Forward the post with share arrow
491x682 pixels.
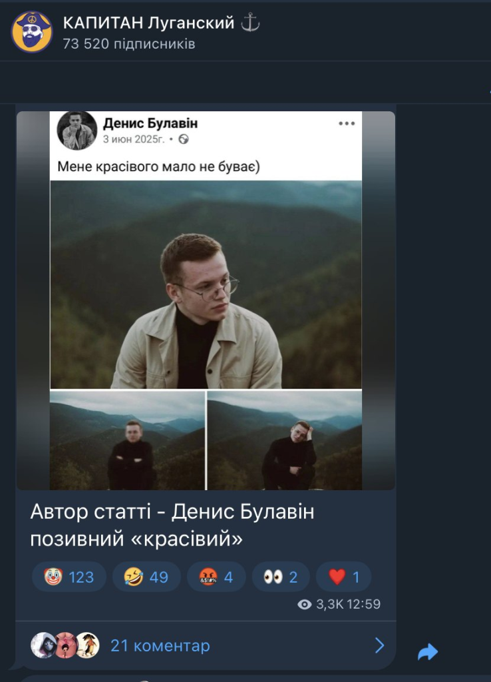pos(428,652)
